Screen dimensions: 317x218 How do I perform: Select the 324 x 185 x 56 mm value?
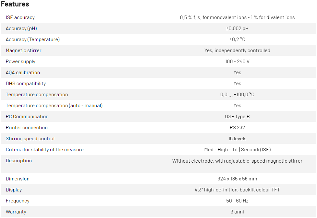point(237,179)
